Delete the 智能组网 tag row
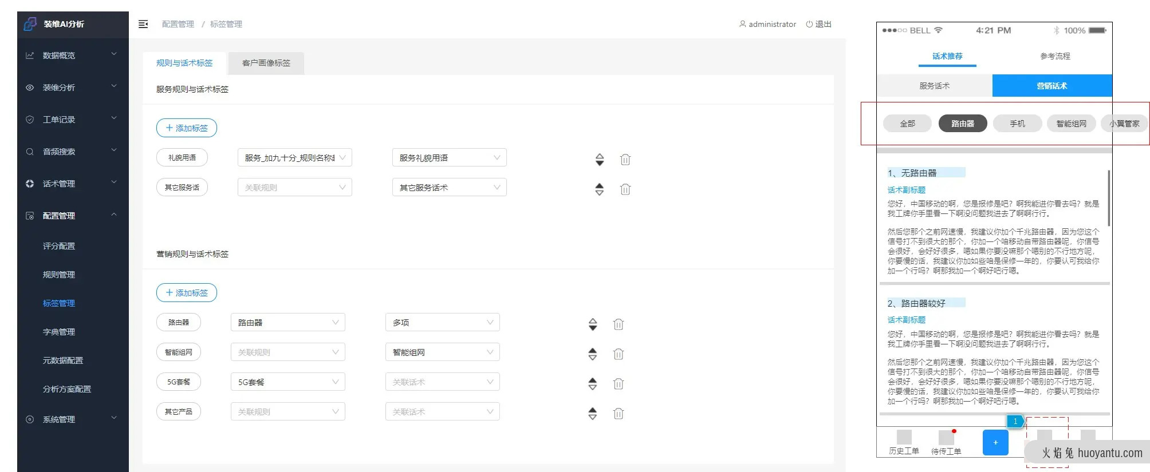 click(619, 354)
